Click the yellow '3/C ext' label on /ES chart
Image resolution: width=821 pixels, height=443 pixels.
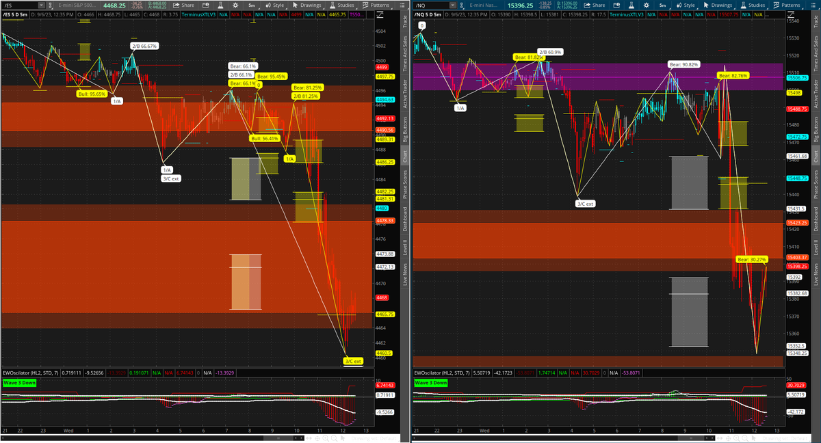pyautogui.click(x=353, y=361)
